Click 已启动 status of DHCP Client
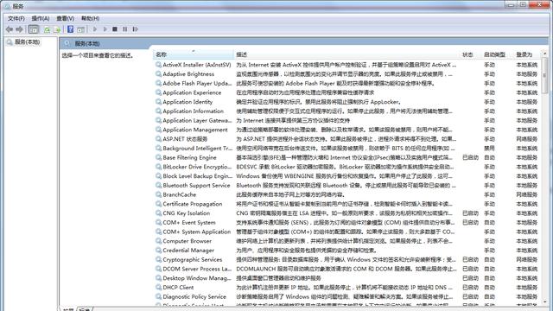 pyautogui.click(x=470, y=288)
